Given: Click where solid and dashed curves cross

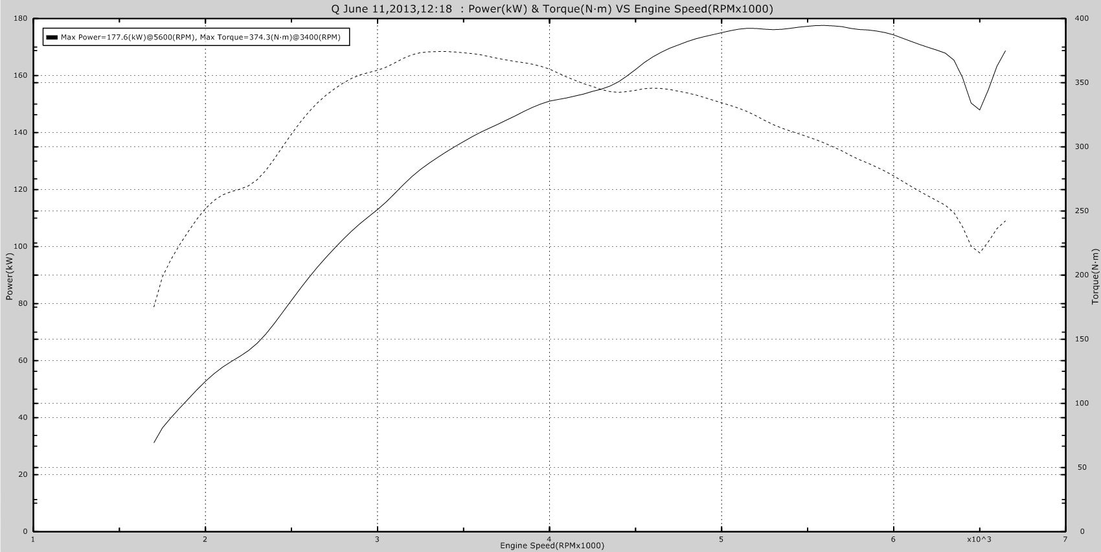Looking at the screenshot, I should tap(605, 89).
